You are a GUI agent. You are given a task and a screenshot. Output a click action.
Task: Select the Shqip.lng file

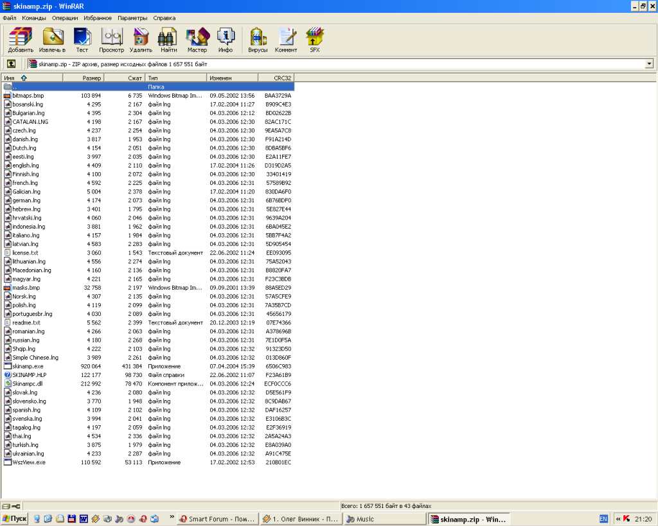148,349
